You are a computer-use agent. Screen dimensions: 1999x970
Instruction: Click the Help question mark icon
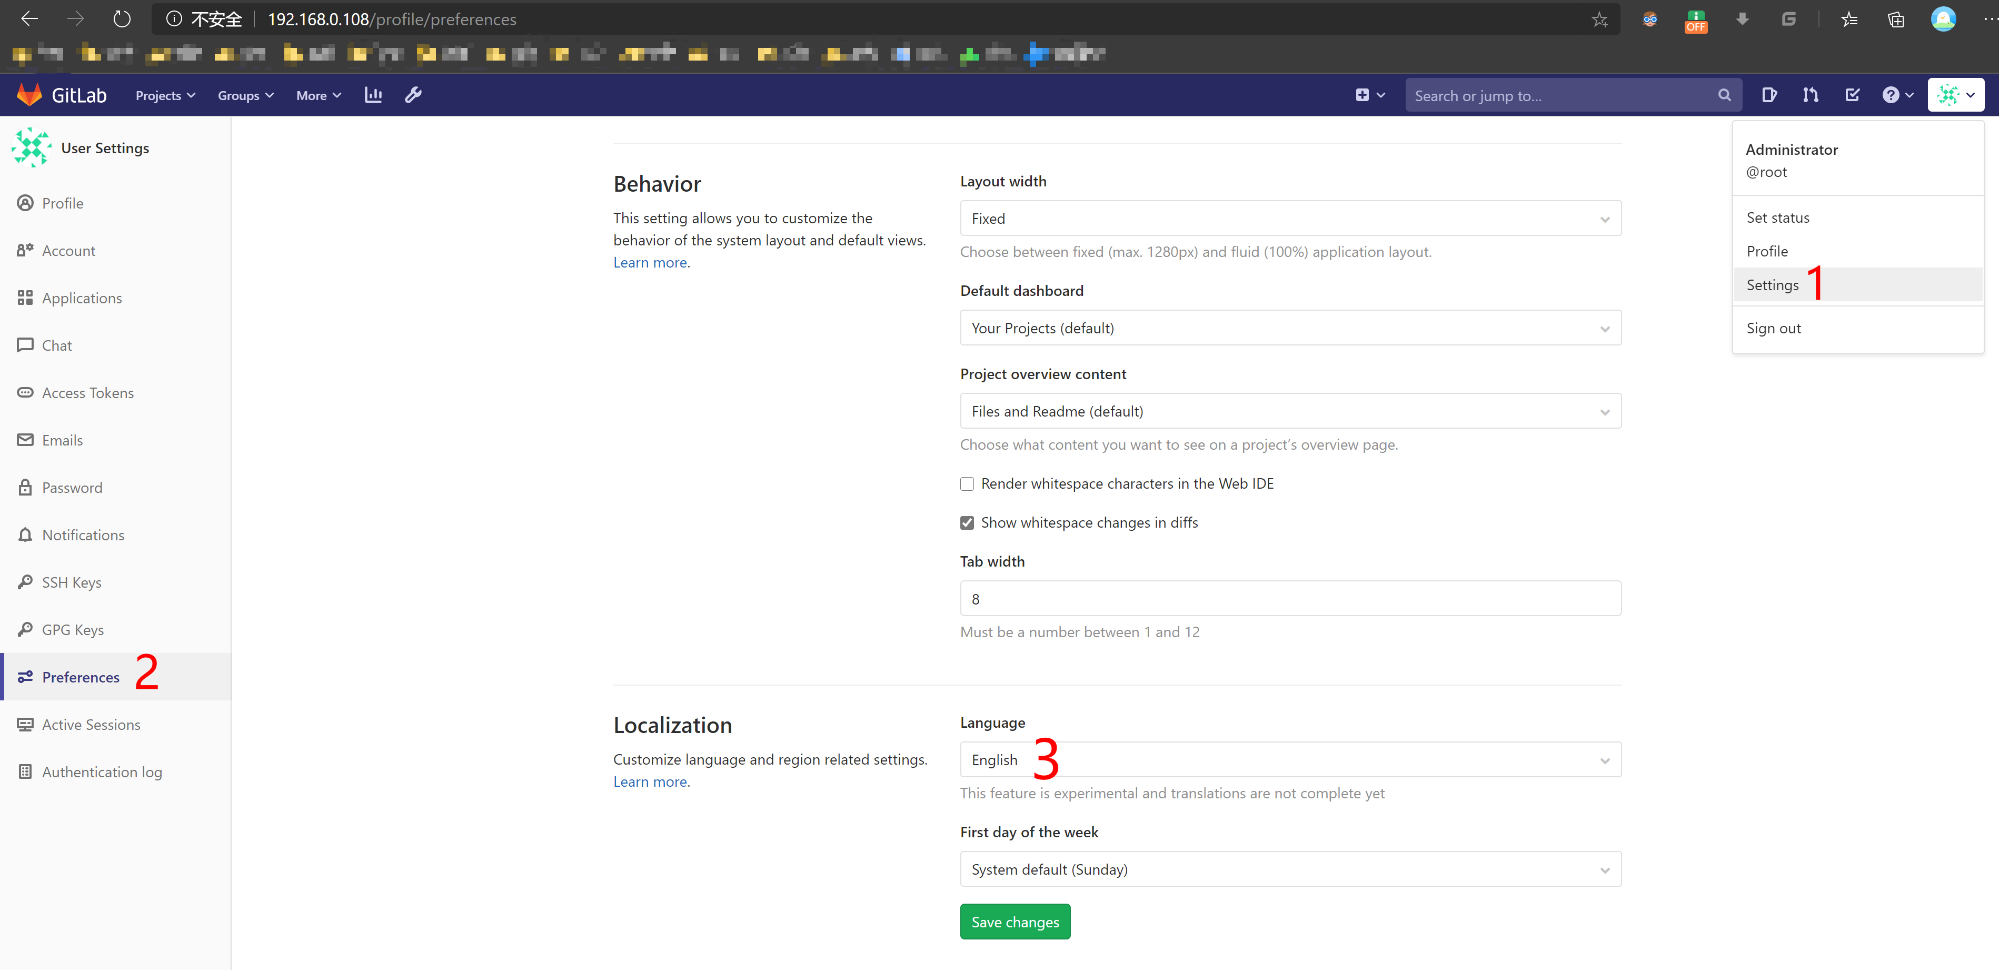(1891, 95)
